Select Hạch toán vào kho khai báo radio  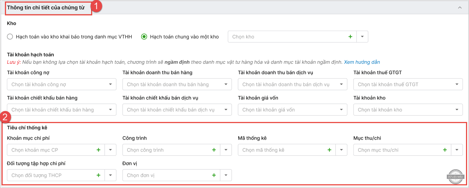tap(10, 37)
